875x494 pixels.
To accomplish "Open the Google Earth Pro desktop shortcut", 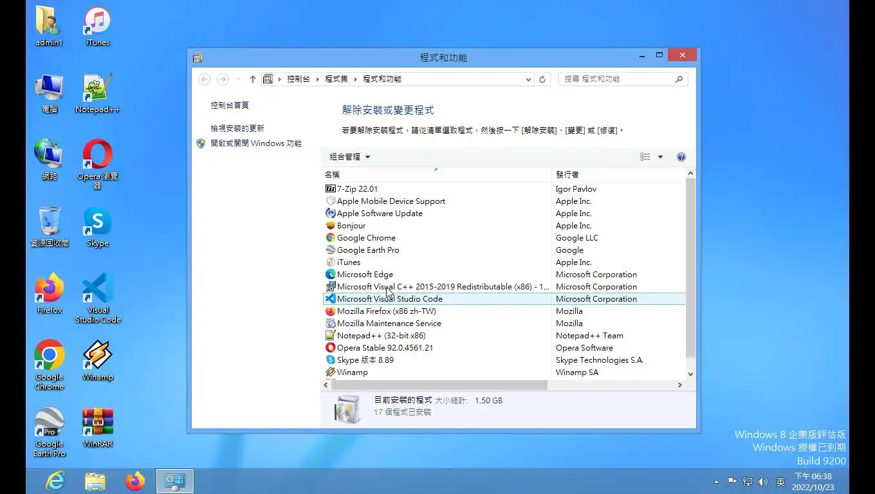I will 50,432.
